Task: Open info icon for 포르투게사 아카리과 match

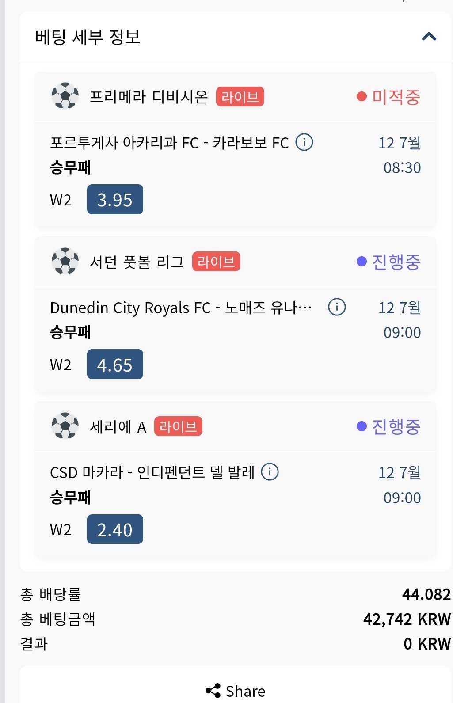Action: (304, 142)
